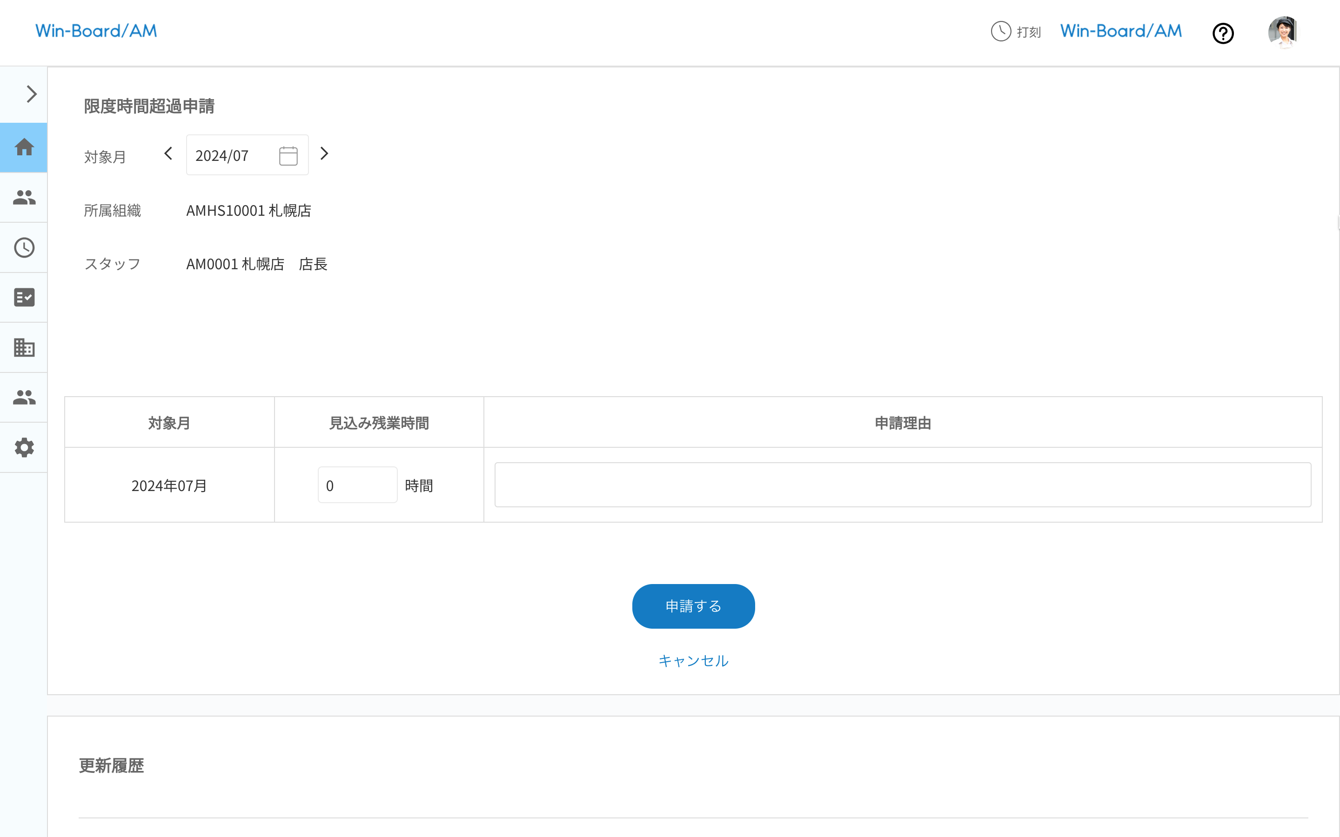The height and width of the screenshot is (837, 1340).
Task: Open the help question mark icon
Action: (x=1223, y=33)
